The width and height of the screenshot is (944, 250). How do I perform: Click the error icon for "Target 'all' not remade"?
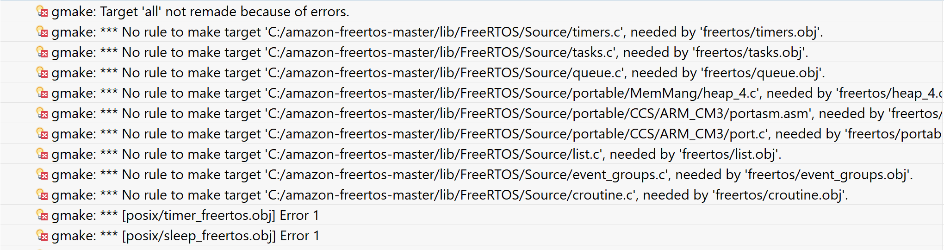(x=42, y=12)
